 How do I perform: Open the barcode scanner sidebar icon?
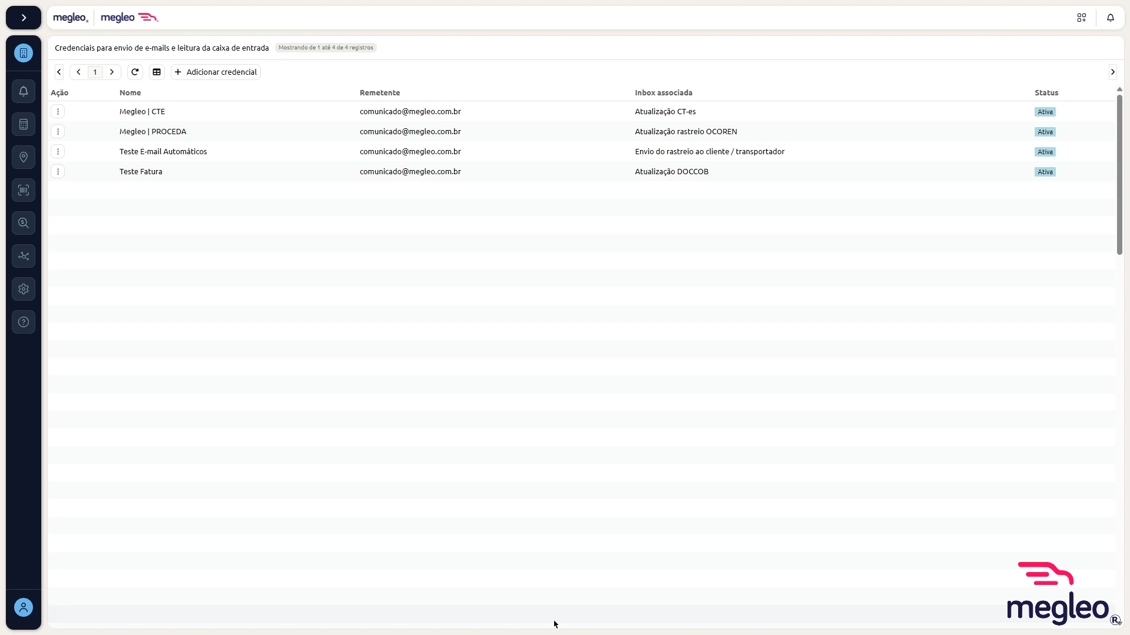pyautogui.click(x=24, y=190)
